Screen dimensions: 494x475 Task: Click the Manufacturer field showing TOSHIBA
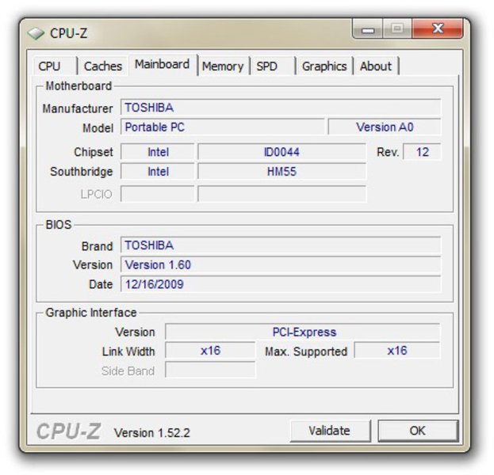pyautogui.click(x=281, y=108)
